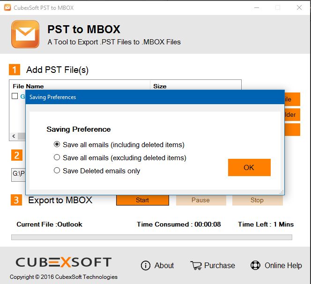
Task: Click the Current File :Outlook text
Action: tap(49, 224)
